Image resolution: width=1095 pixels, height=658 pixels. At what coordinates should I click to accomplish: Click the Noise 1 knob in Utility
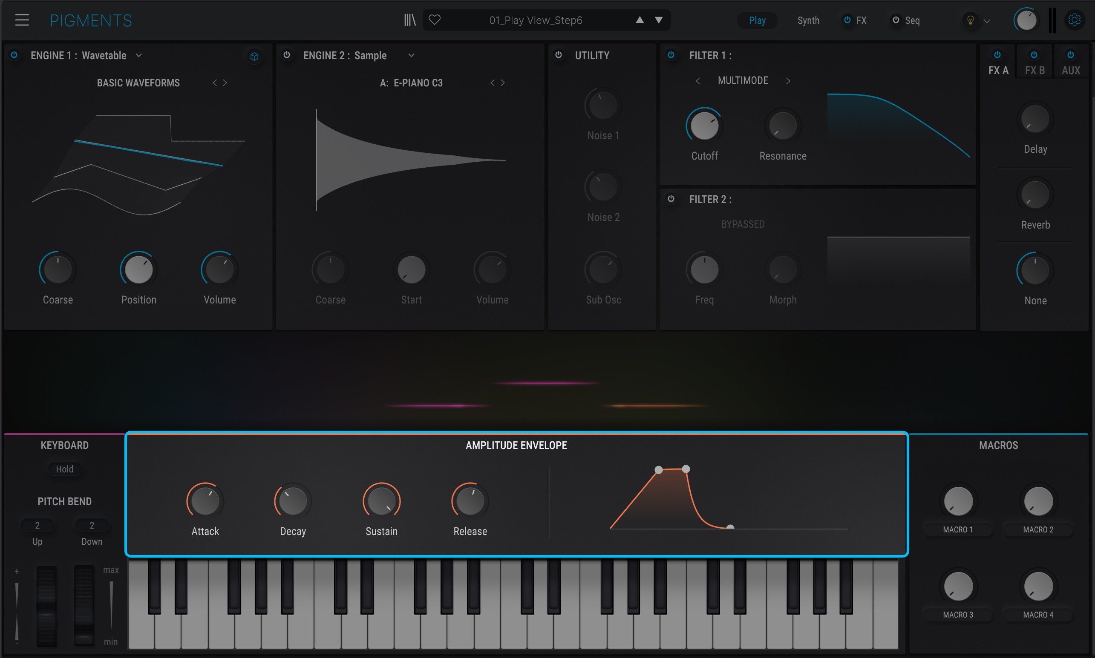click(603, 106)
